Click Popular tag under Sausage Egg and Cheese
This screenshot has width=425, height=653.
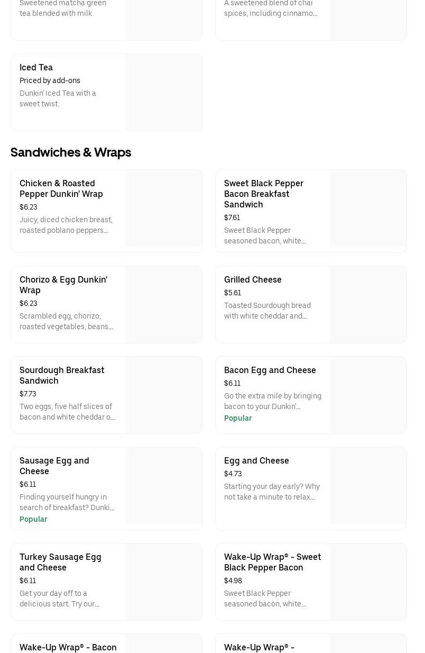[x=33, y=519]
